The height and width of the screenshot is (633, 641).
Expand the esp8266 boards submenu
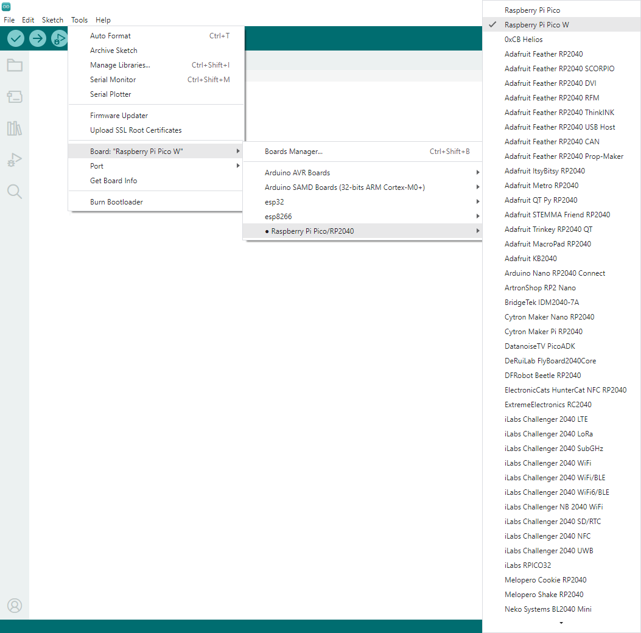point(363,217)
